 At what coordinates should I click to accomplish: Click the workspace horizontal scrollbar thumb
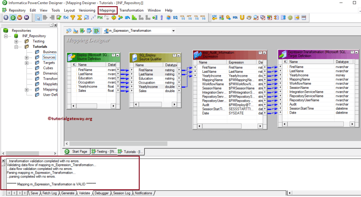118,144
